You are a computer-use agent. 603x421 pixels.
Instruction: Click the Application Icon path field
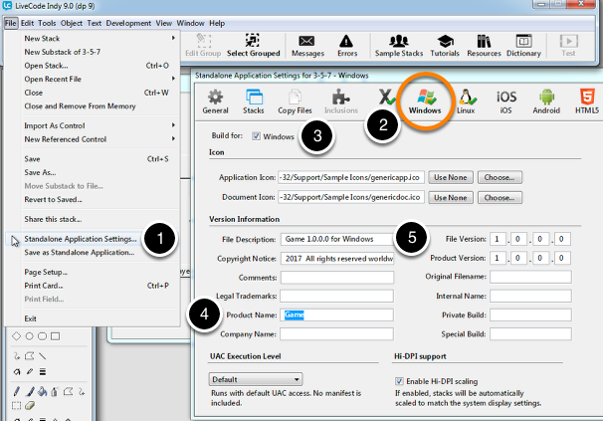(x=351, y=177)
